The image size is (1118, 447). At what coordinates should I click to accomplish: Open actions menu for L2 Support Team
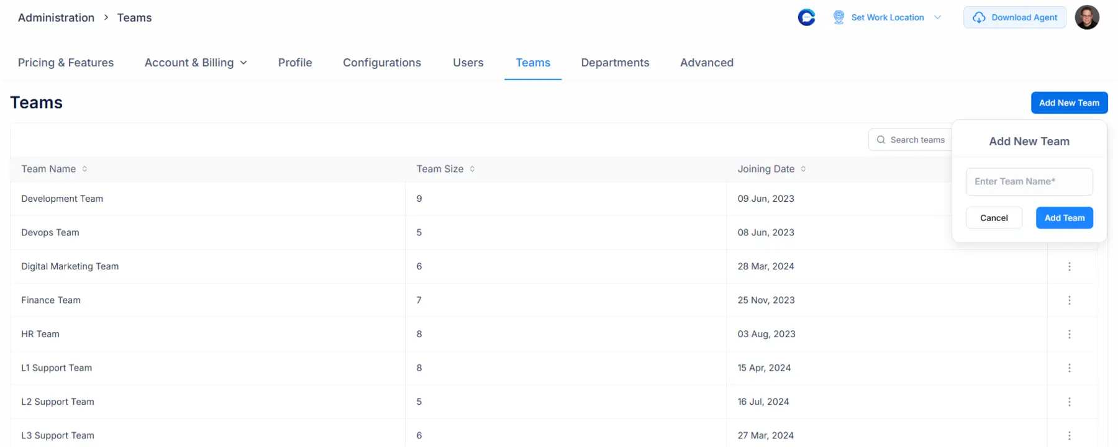pyautogui.click(x=1069, y=402)
